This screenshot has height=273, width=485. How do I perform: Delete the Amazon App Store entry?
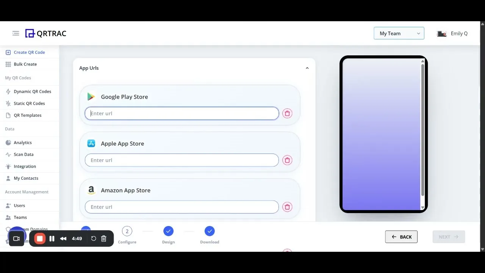pyautogui.click(x=287, y=207)
